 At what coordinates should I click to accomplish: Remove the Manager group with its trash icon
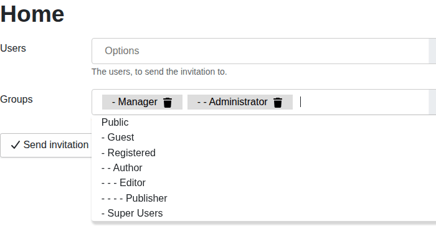(x=168, y=103)
